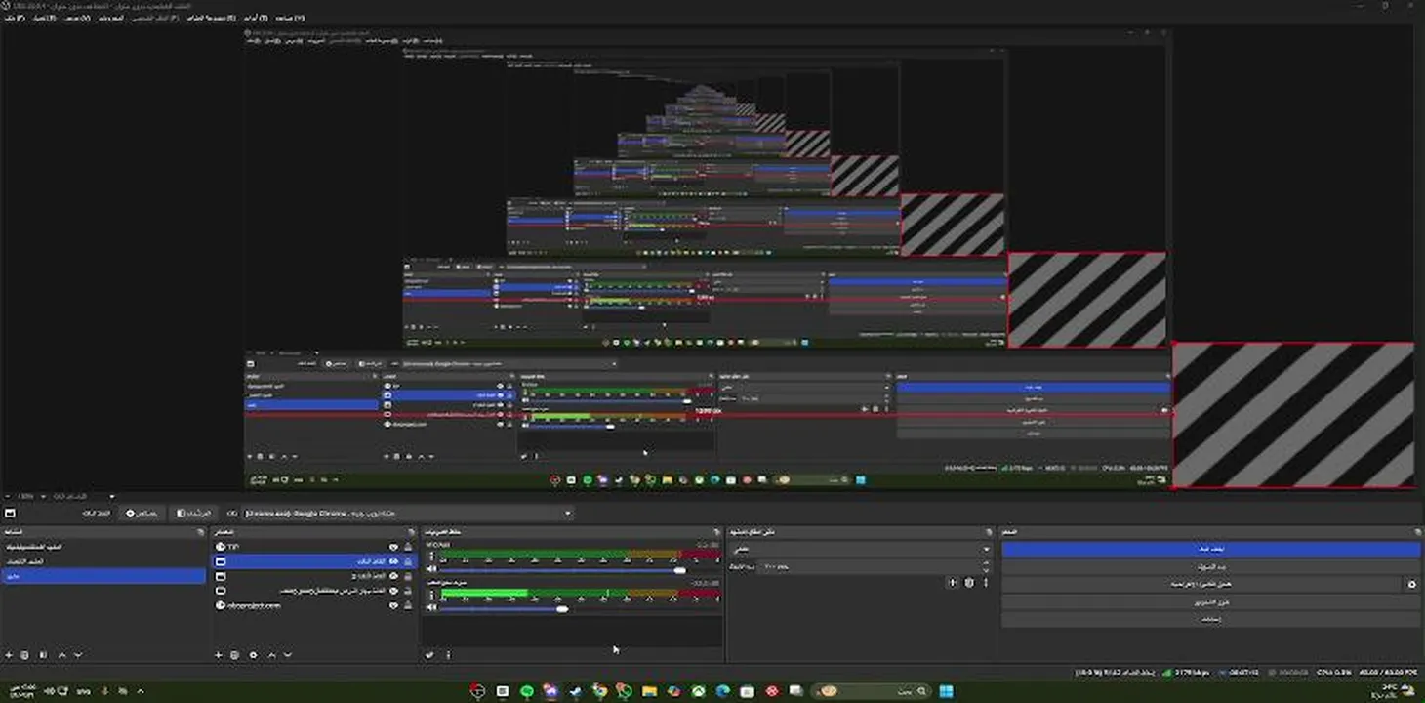This screenshot has width=1425, height=703.
Task: Toggle visibility eye of first source in list
Action: [x=394, y=547]
